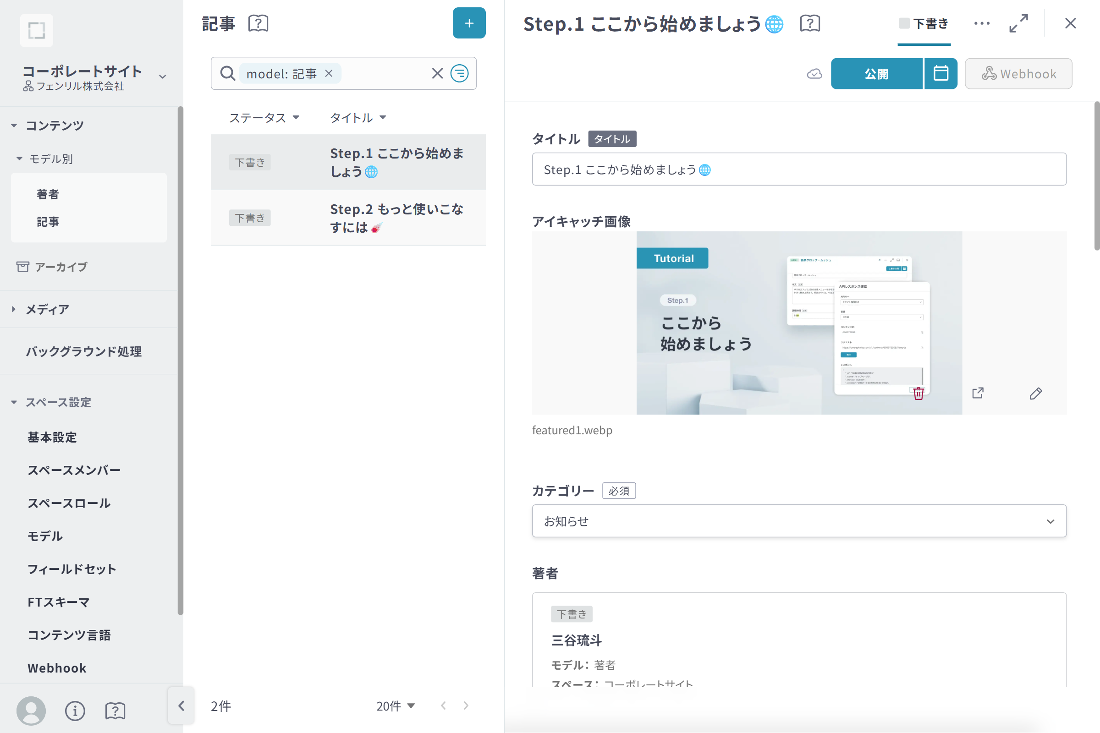Click the calendar schedule publish icon
Viewport: 1100px width, 733px height.
pyautogui.click(x=940, y=73)
